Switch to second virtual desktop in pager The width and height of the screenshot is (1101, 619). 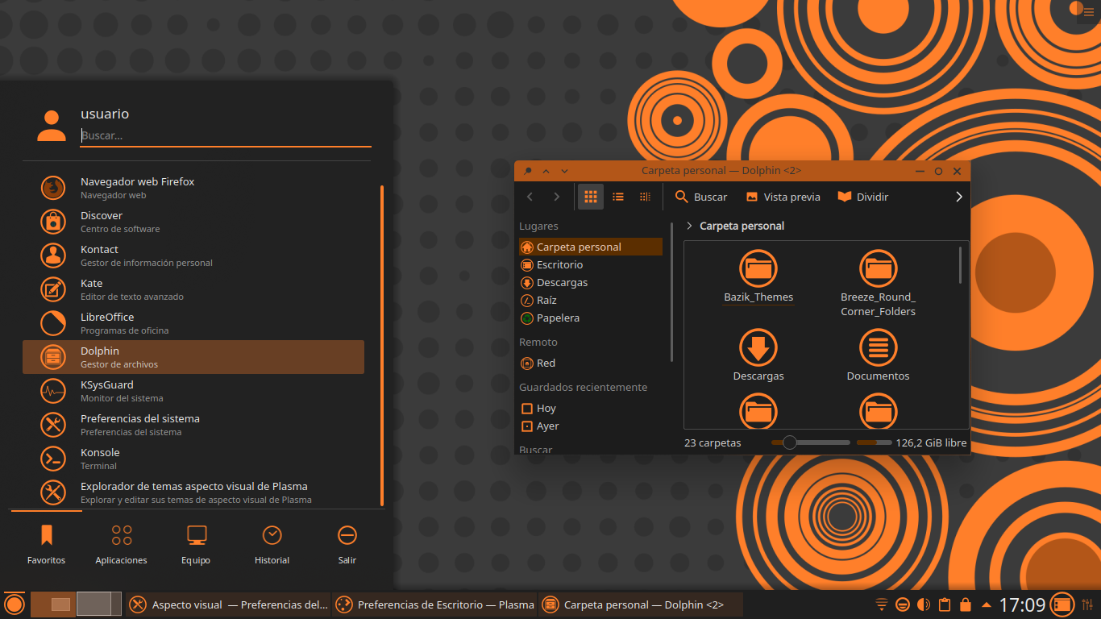[99, 604]
